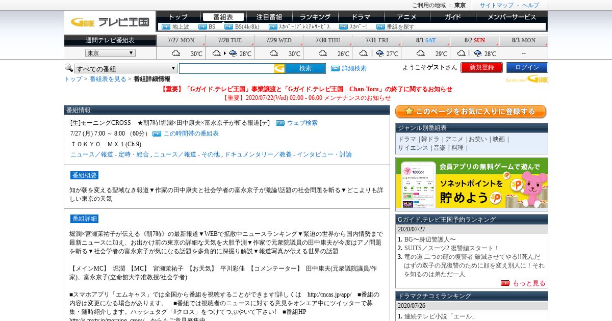
Task: Click the arrow icon beside 番組を探す
Action: [380, 26]
